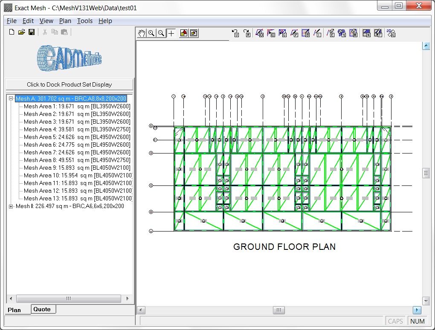
Task: Select Mesh Area 12 in the tree
Action: click(78, 191)
